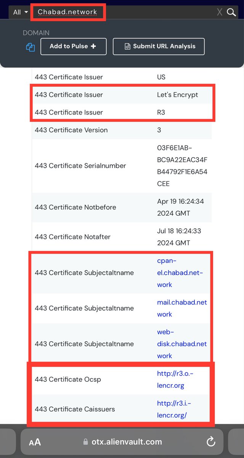Click the DOMAIN label above the copy icon
Image resolution: width=244 pixels, height=458 pixels.
pos(36,33)
